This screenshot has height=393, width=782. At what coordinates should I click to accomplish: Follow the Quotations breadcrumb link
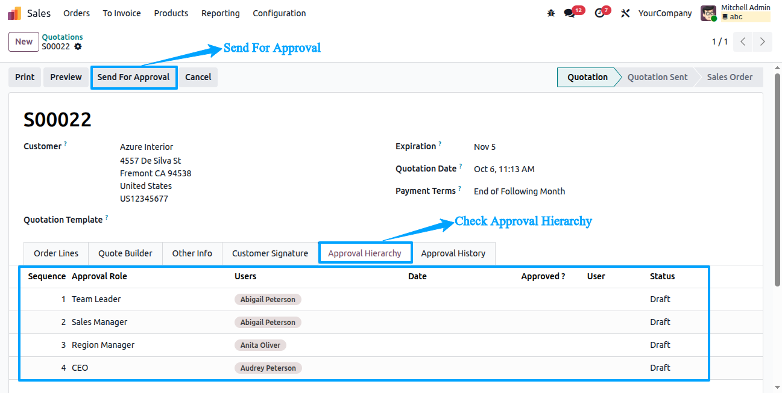63,37
